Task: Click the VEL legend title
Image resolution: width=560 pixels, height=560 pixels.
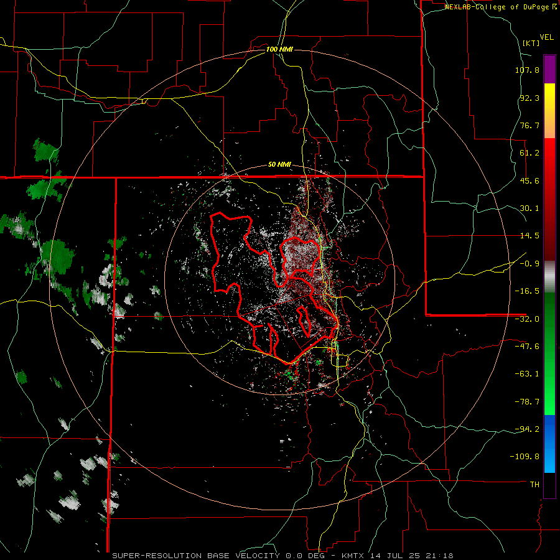Action: click(546, 37)
